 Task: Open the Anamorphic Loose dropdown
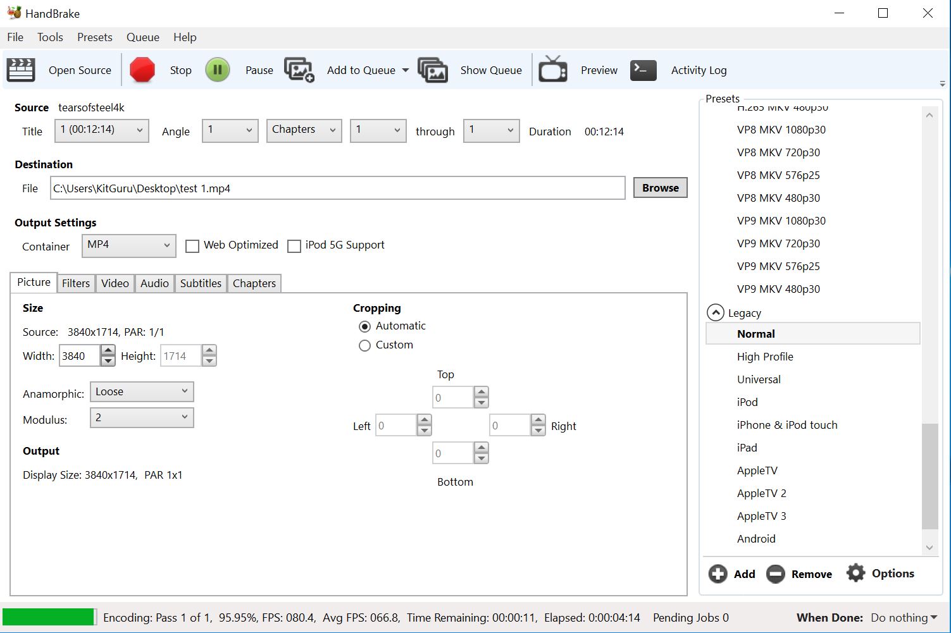tap(142, 391)
